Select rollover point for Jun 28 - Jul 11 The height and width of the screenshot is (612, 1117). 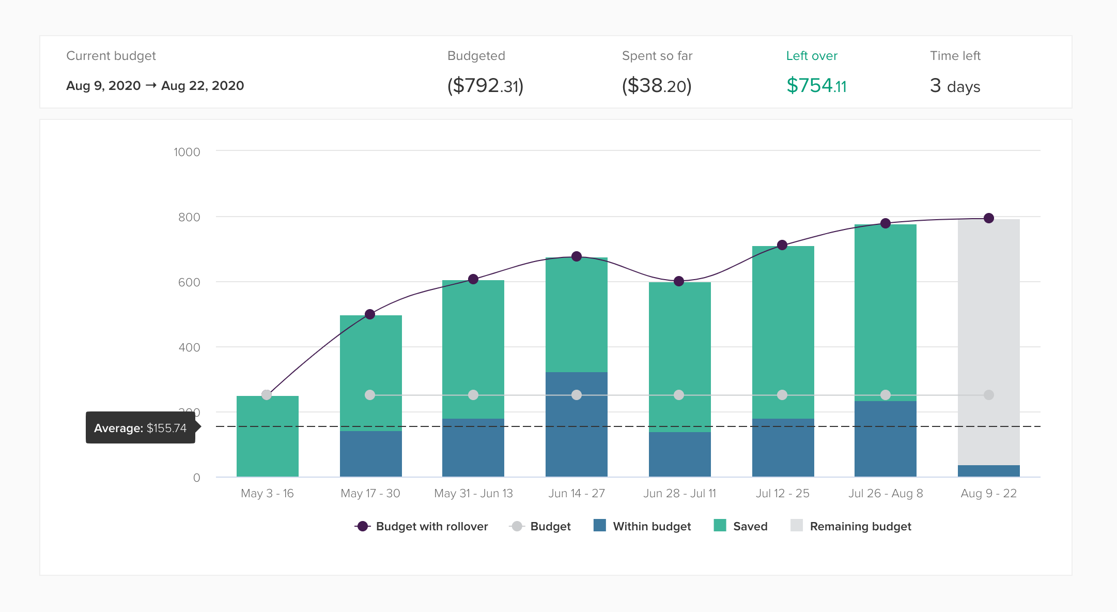tap(679, 281)
